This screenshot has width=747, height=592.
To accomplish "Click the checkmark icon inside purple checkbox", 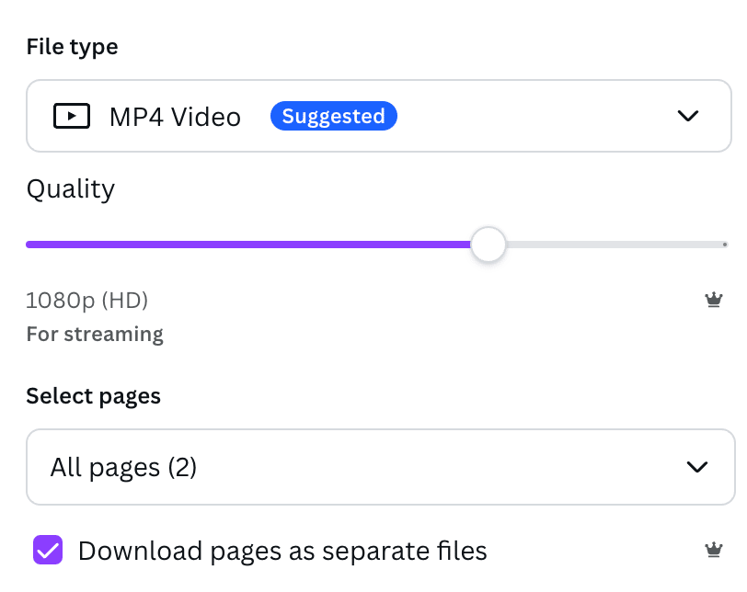I will coord(48,551).
